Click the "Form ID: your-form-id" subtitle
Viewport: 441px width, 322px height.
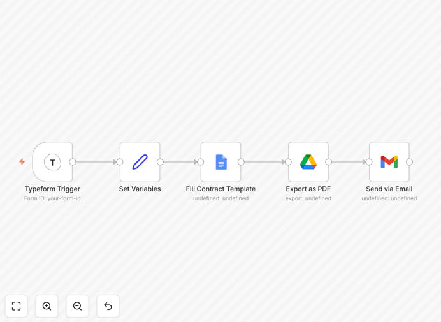(52, 198)
